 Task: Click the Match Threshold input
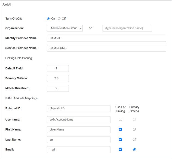tap(58, 88)
